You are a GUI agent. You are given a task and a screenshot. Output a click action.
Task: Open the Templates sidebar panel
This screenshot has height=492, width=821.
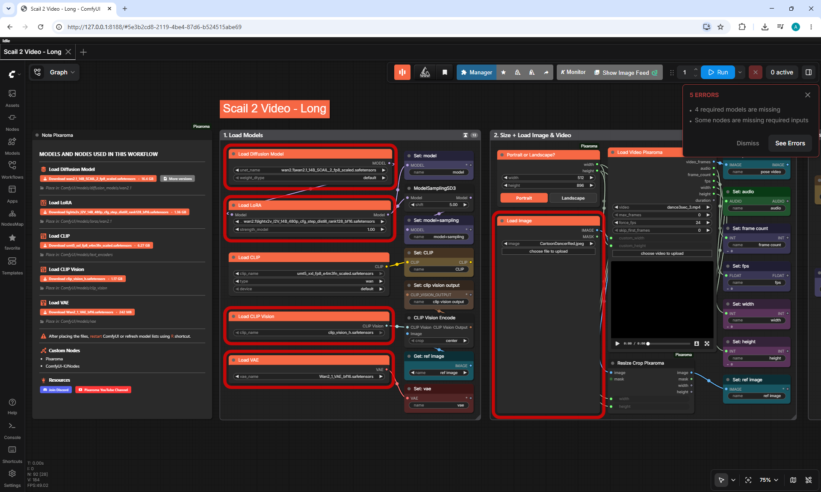click(x=12, y=266)
